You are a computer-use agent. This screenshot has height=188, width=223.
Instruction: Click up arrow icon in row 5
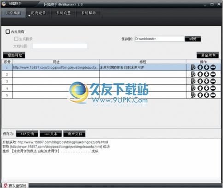[x=200, y=95]
